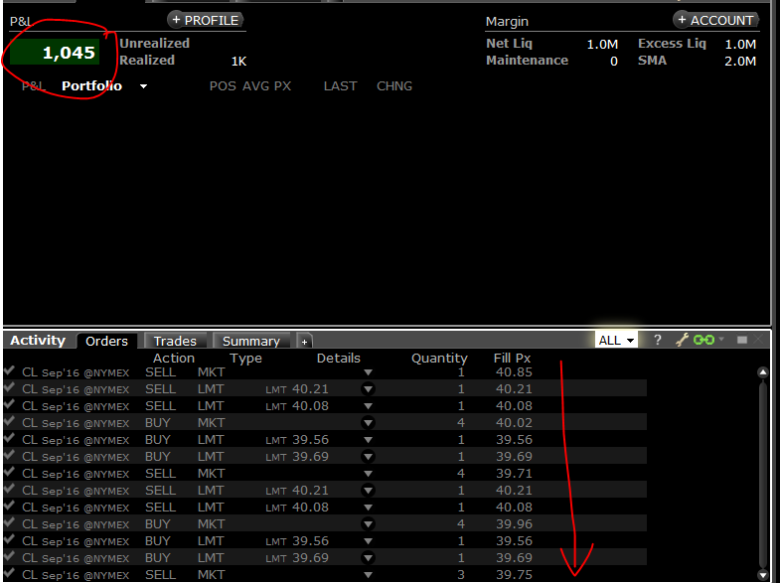Click SELL action in the 40.85 order row

click(x=160, y=371)
